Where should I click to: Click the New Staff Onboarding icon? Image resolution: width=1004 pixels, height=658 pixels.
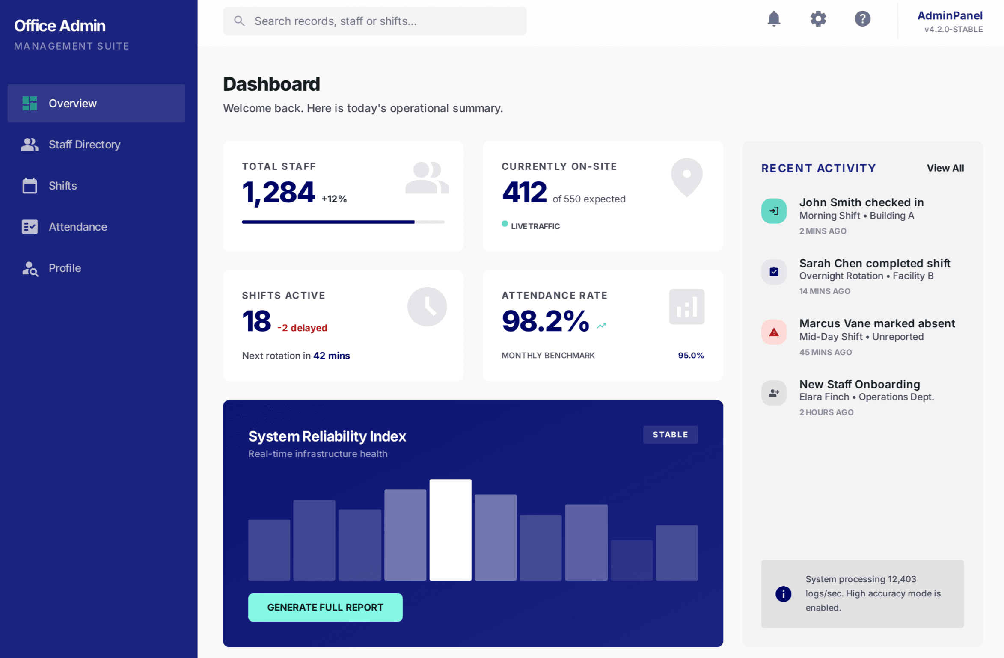coord(774,393)
